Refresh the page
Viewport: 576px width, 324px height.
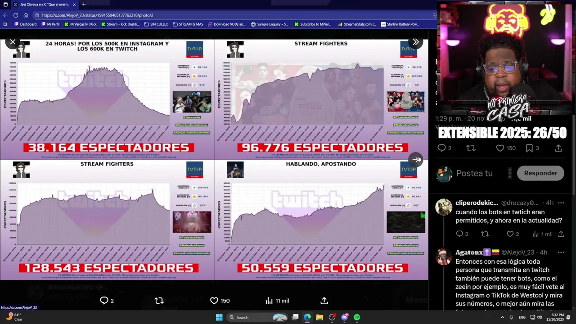click(x=16, y=15)
